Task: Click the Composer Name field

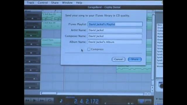Action: (x=115, y=36)
